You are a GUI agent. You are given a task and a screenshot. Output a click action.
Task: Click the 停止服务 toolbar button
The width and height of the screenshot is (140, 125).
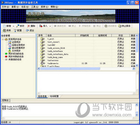pyautogui.click(x=124, y=26)
